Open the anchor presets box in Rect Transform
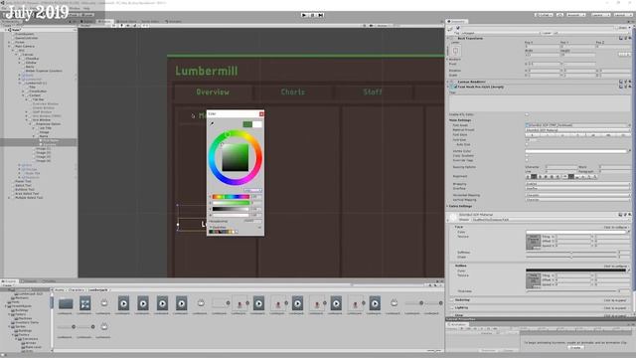Viewport: 636px width, 358px height. tap(455, 51)
